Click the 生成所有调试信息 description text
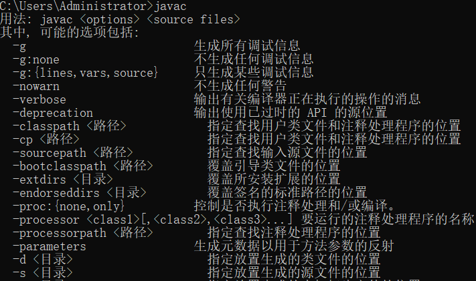Screen dimensions: 476x281 tap(247, 46)
